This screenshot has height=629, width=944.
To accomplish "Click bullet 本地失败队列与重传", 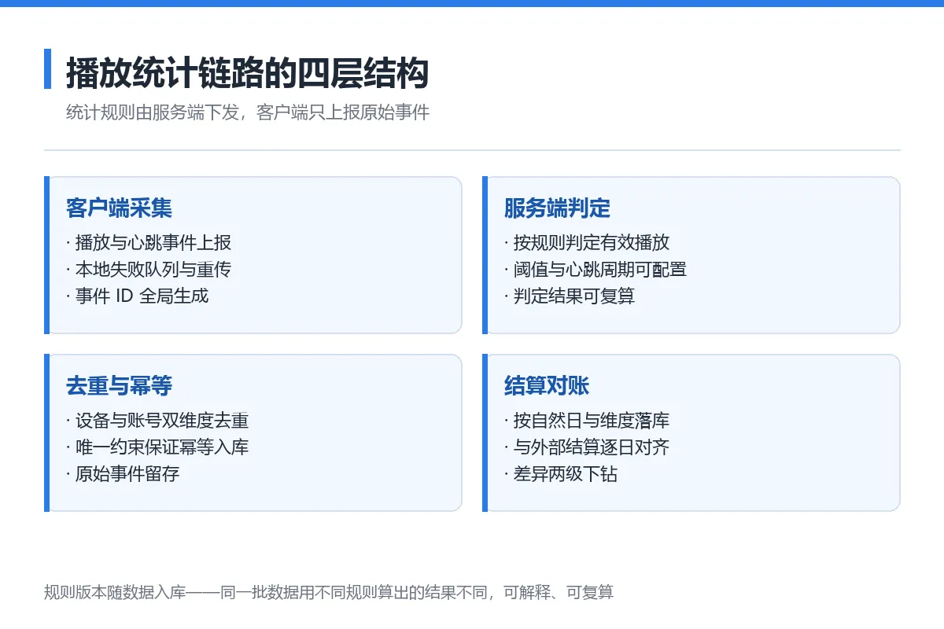I will [x=149, y=270].
